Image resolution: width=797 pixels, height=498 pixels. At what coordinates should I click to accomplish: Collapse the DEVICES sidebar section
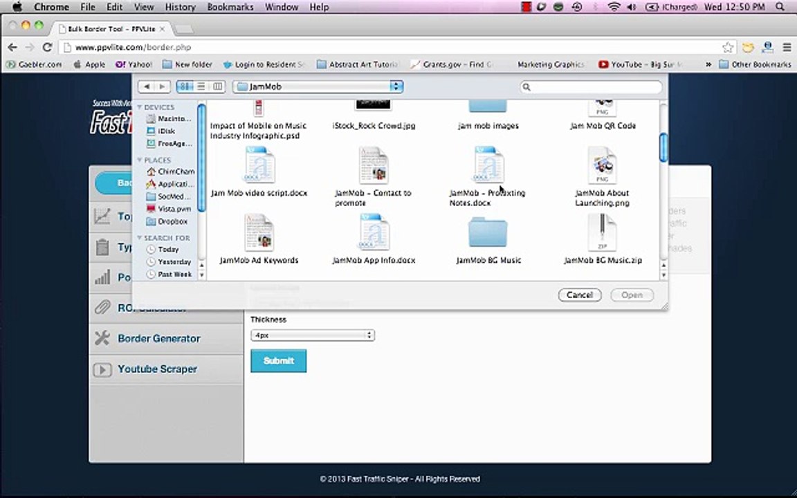click(140, 107)
